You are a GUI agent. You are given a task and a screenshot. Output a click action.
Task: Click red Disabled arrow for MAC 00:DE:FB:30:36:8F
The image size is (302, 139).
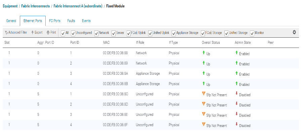point(236,124)
